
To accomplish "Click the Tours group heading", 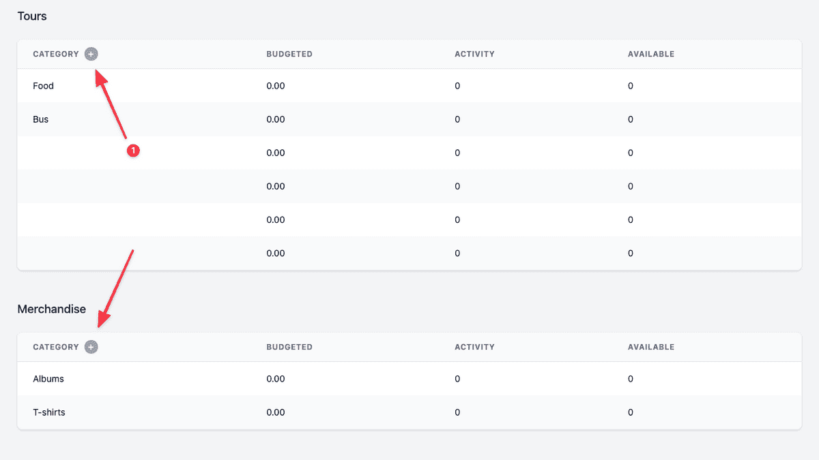I will click(x=32, y=16).
